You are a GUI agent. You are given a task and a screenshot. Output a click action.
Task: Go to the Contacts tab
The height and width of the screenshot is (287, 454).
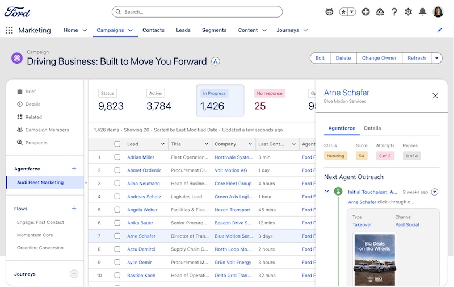[153, 30]
